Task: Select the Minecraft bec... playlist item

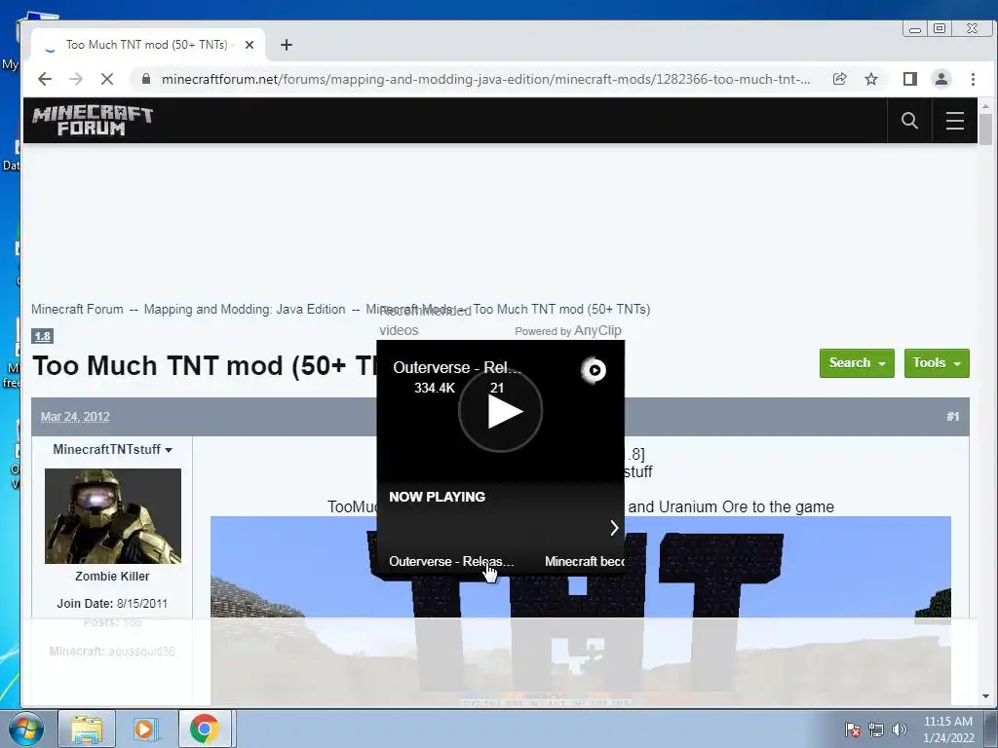Action: point(585,561)
